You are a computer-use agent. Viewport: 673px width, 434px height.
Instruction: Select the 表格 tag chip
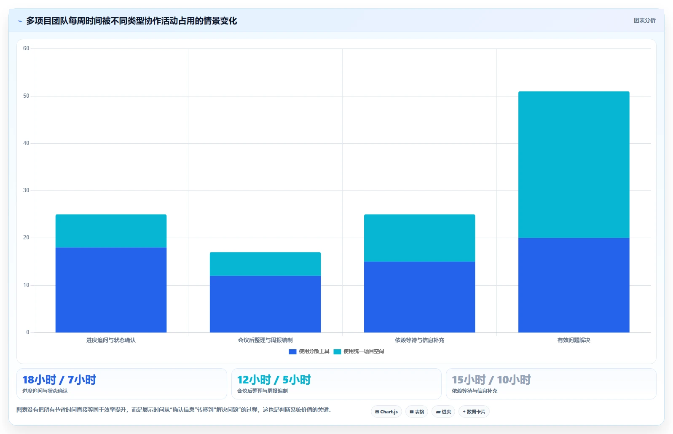click(417, 412)
